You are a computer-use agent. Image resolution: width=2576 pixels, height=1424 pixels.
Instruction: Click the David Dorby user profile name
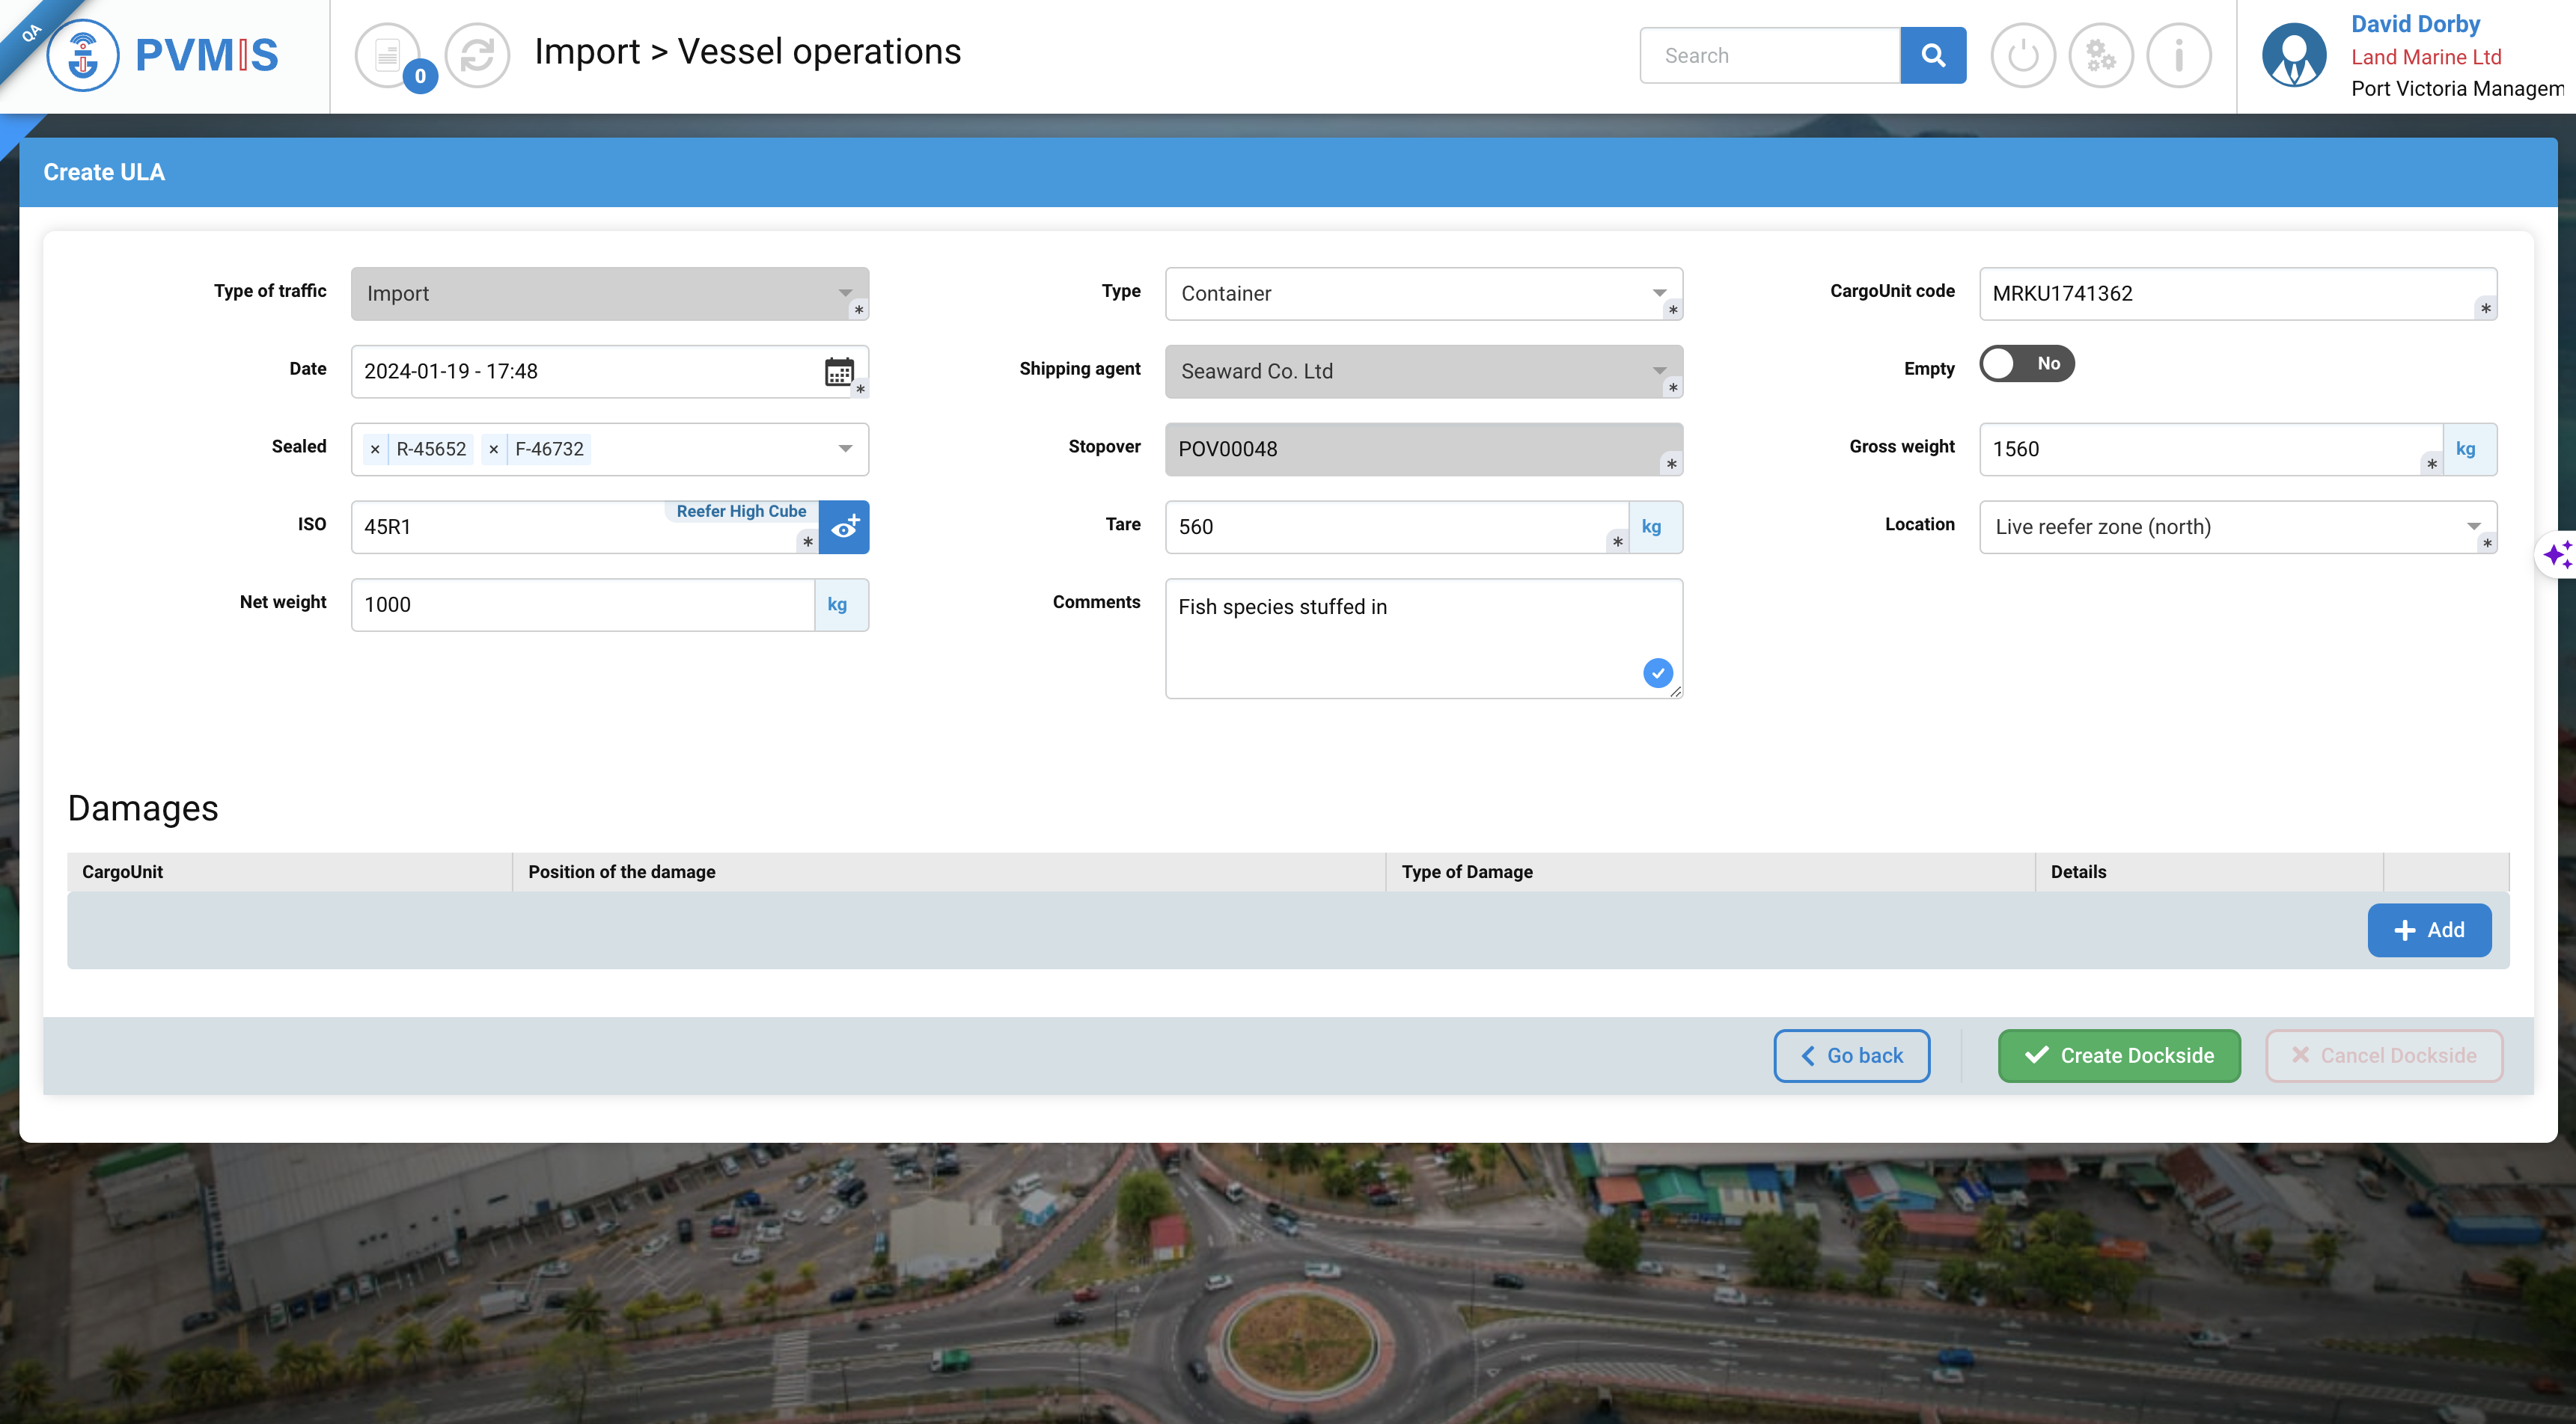click(2414, 24)
